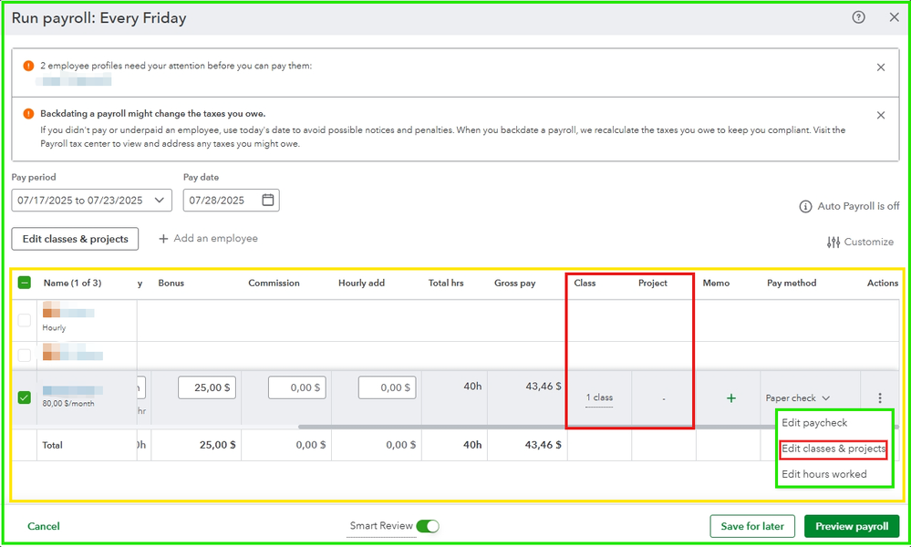Image resolution: width=911 pixels, height=547 pixels.
Task: Open the pay date calendar icon
Action: (x=268, y=200)
